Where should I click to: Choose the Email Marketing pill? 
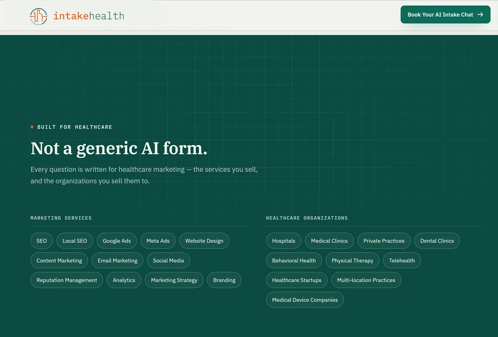click(117, 260)
